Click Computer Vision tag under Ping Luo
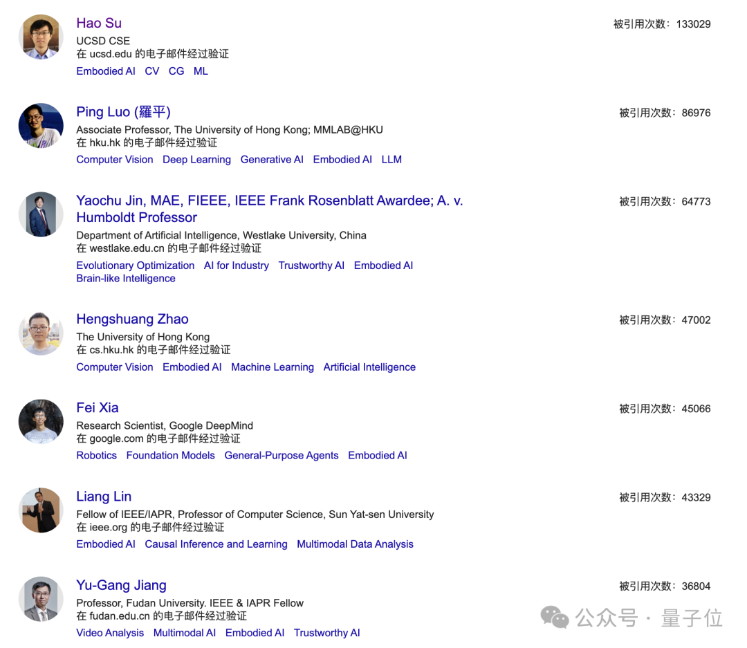The height and width of the screenshot is (648, 747). (115, 160)
